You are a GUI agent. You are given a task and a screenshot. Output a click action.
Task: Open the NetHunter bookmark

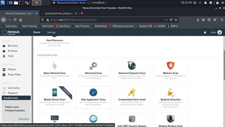[x=99, y=26]
